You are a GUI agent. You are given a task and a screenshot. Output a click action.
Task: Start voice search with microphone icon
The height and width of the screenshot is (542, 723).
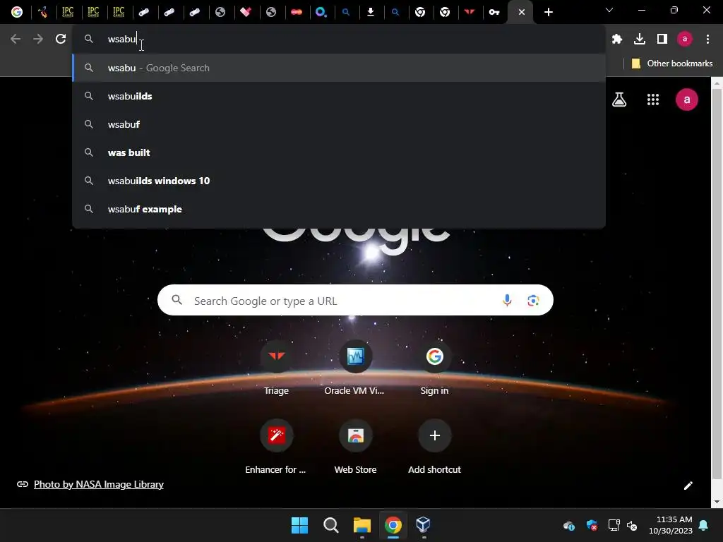507,301
